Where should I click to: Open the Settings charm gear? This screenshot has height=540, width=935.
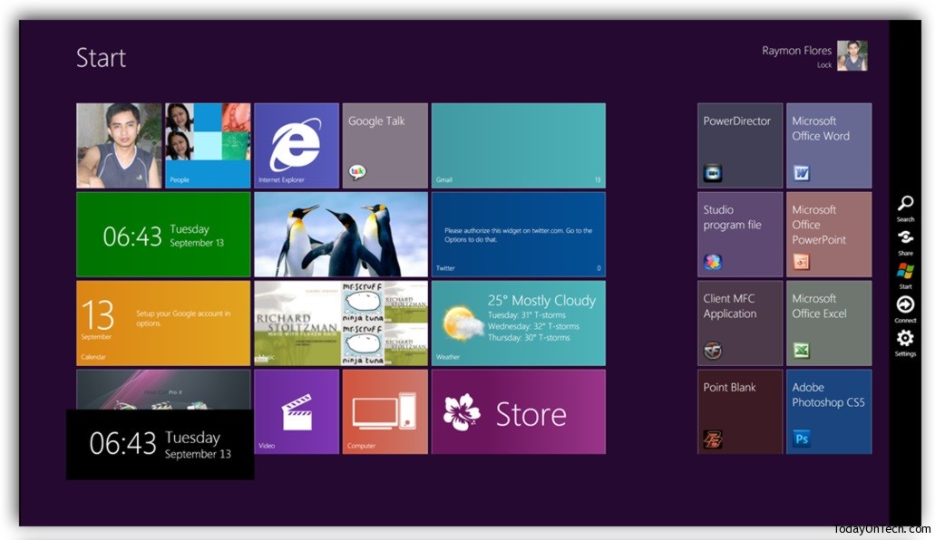coord(905,343)
